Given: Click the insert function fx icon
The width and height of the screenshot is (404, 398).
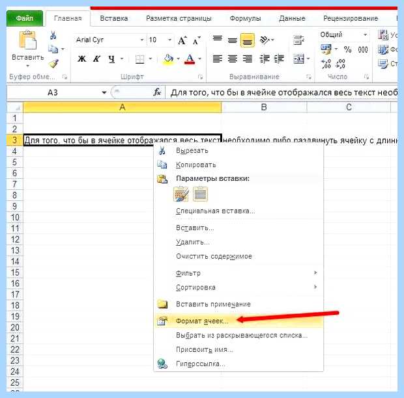Looking at the screenshot, I should [x=157, y=92].
